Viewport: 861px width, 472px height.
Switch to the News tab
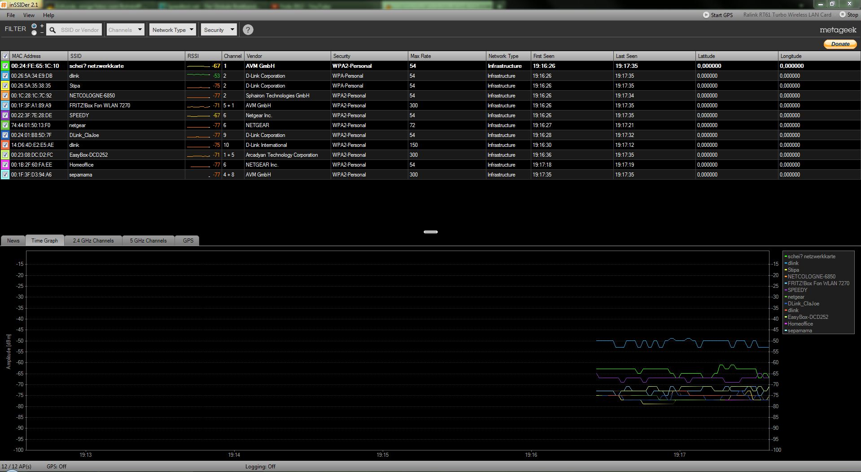(x=13, y=241)
